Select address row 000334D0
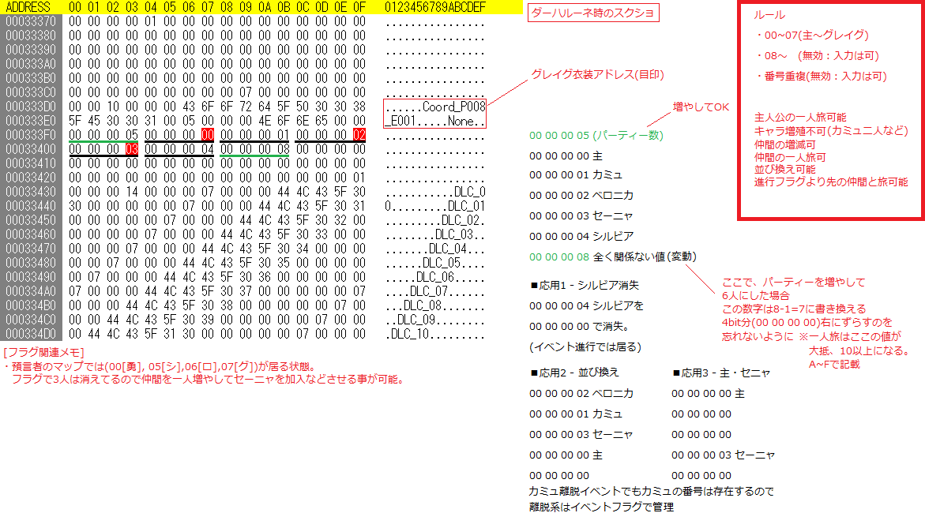Screen dimensions: 925x528 tap(31, 334)
